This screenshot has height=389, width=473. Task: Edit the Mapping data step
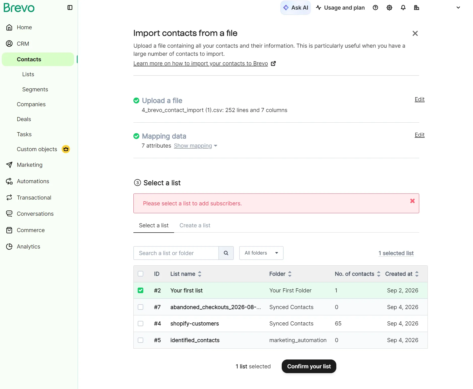click(419, 135)
